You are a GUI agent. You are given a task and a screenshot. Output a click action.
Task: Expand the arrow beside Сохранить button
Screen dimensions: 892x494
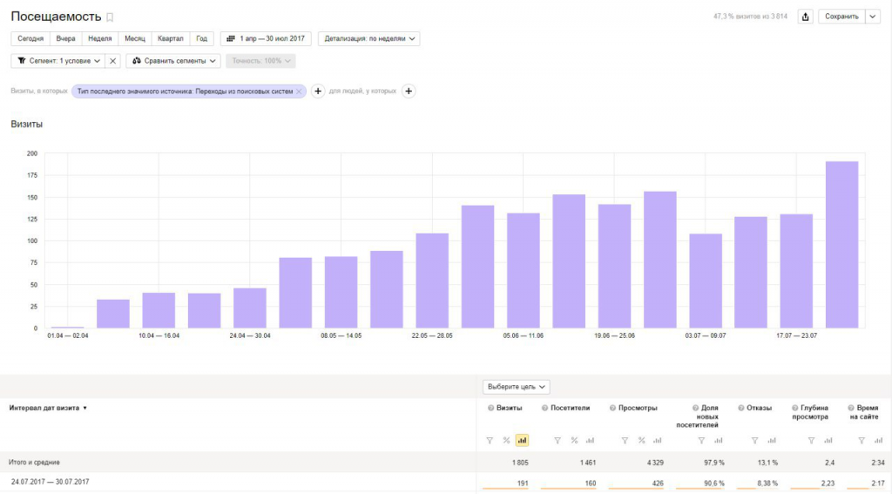(x=873, y=17)
